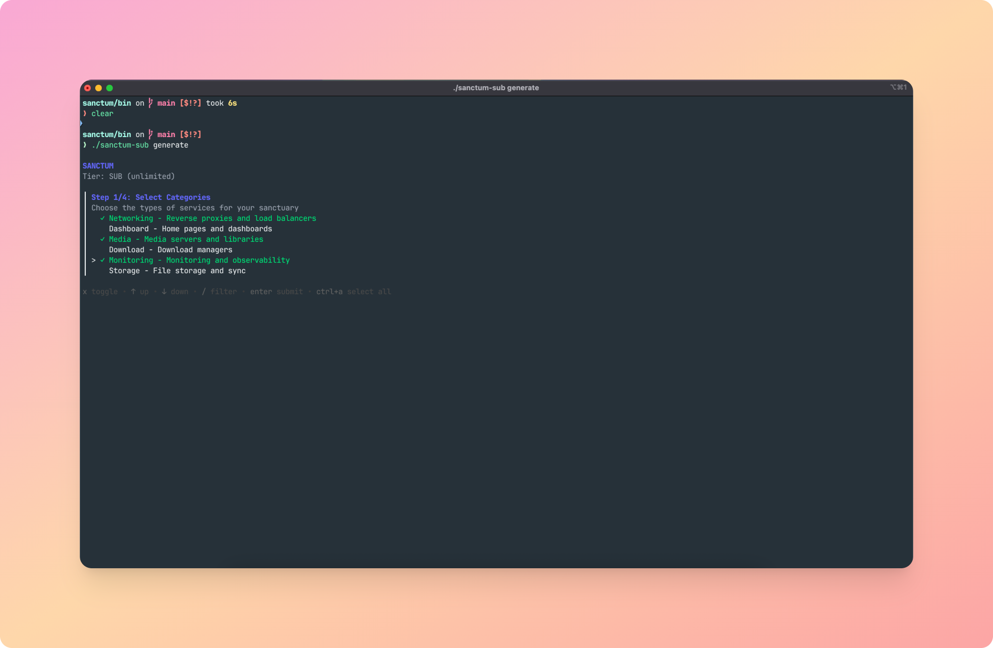Click the '/ filter' hint text
Image resolution: width=993 pixels, height=648 pixels.
coord(219,292)
